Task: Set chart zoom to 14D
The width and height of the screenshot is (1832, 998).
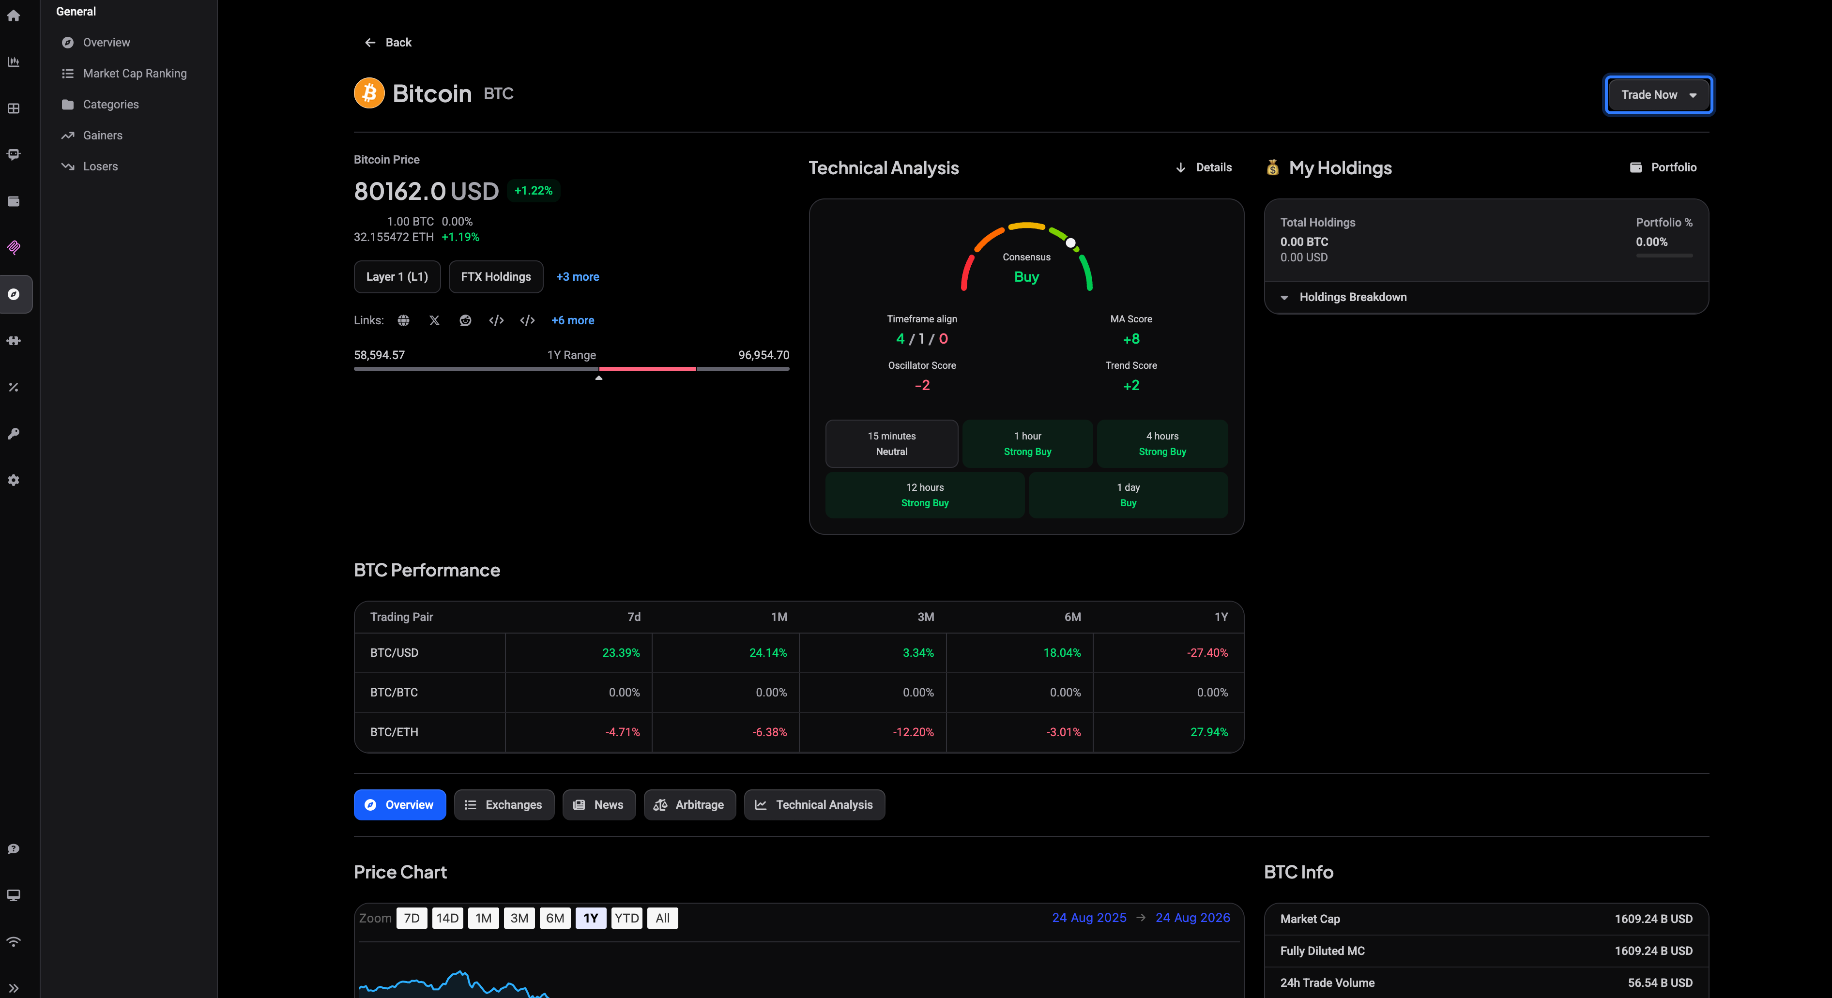Action: coord(447,919)
